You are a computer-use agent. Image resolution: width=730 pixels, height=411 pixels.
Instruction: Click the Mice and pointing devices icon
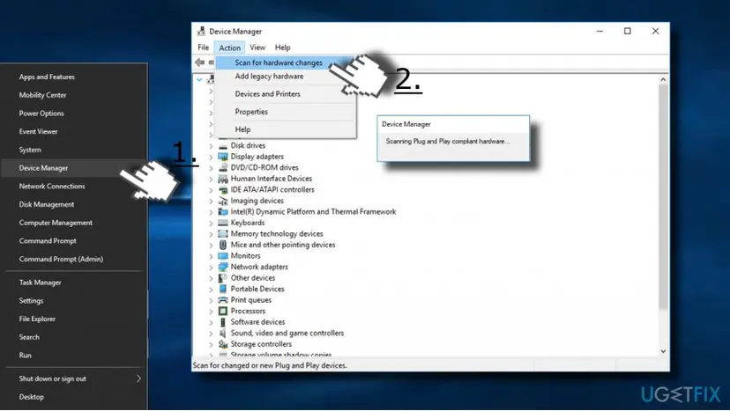tap(223, 245)
